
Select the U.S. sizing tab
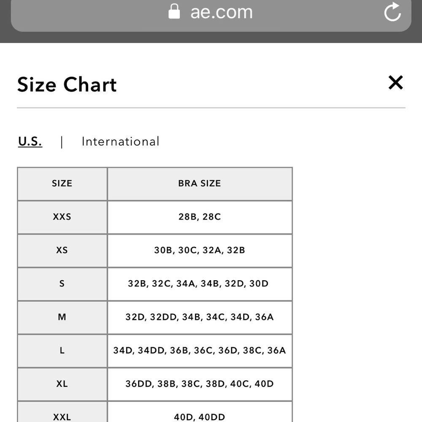pos(30,141)
